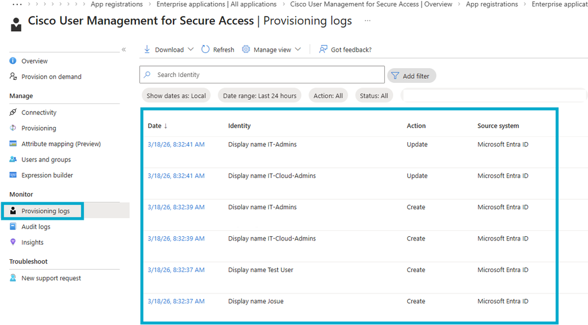Click the Download arrow icon
This screenshot has width=588, height=325.
click(147, 49)
